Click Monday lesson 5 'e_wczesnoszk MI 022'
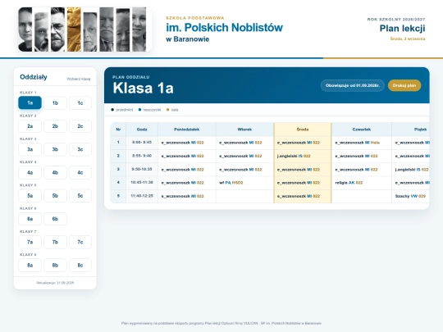443x332 pixels. tap(182, 196)
